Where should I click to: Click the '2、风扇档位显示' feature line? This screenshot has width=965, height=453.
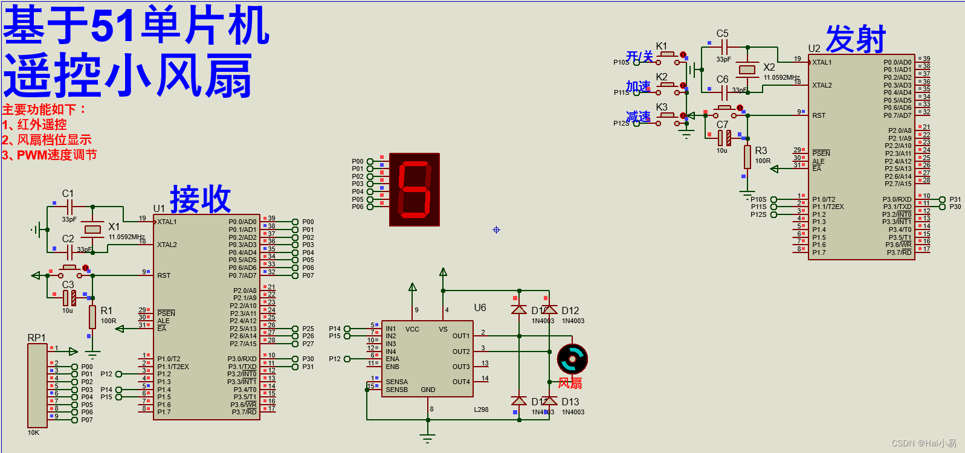(47, 140)
